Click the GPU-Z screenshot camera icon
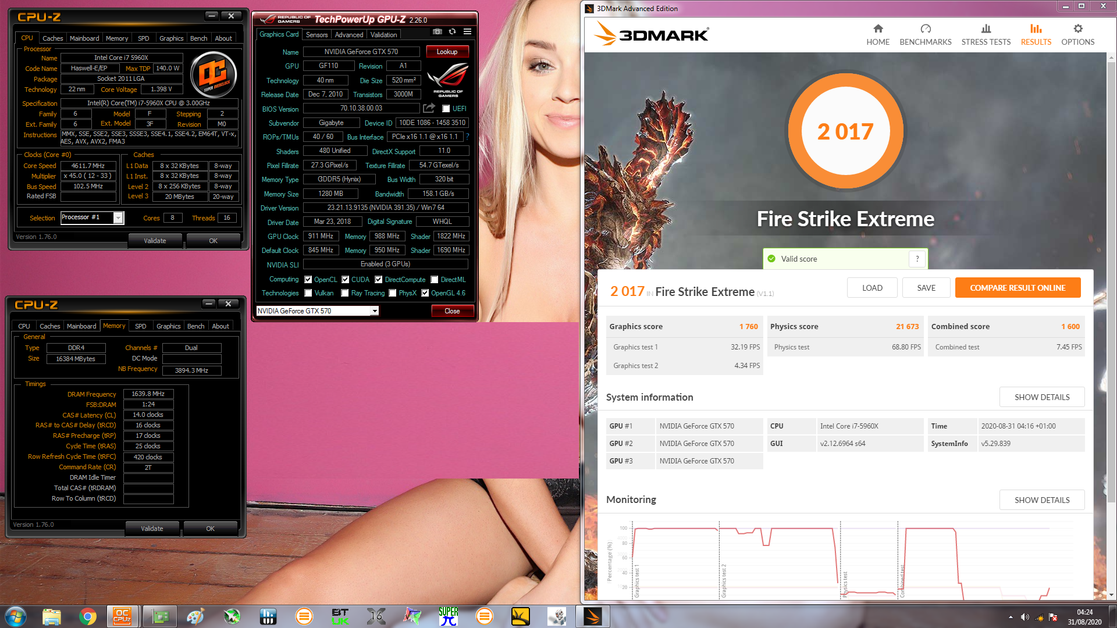The width and height of the screenshot is (1117, 628). pyautogui.click(x=437, y=31)
